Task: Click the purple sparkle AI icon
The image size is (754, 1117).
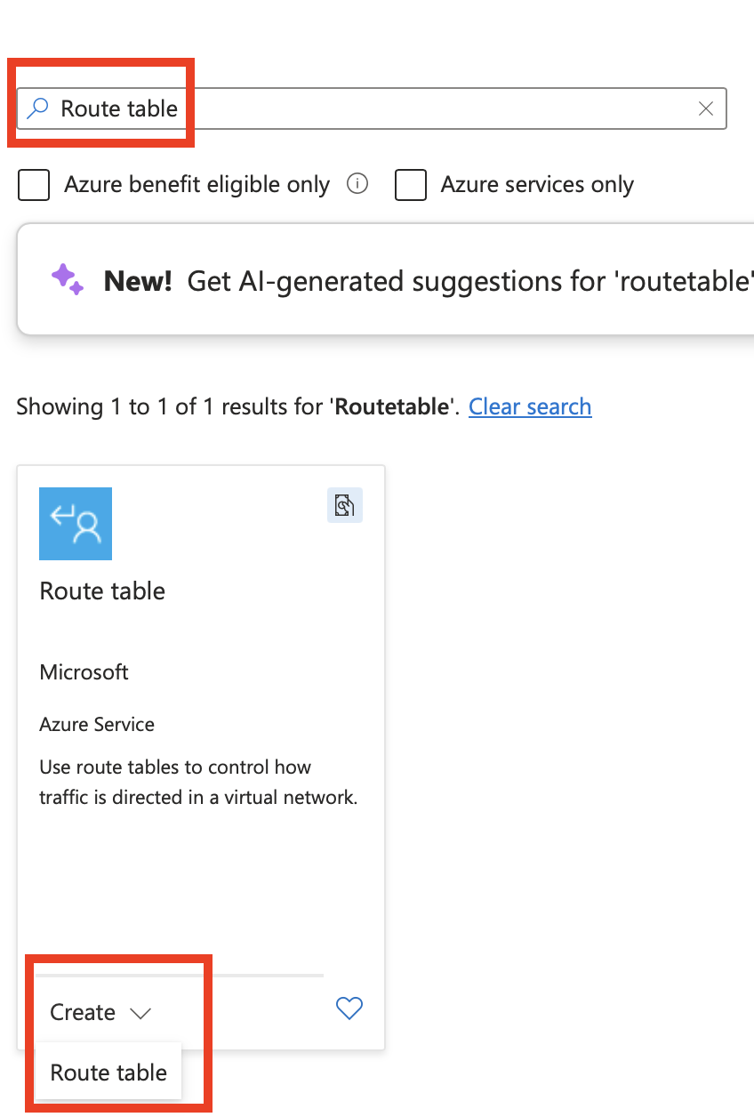Action: pyautogui.click(x=68, y=279)
